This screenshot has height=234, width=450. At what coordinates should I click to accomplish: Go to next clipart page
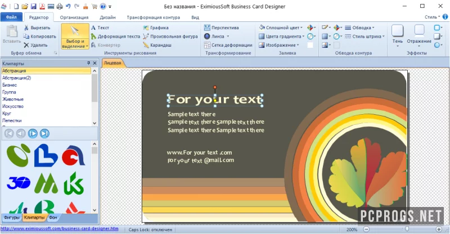pyautogui.click(x=33, y=133)
